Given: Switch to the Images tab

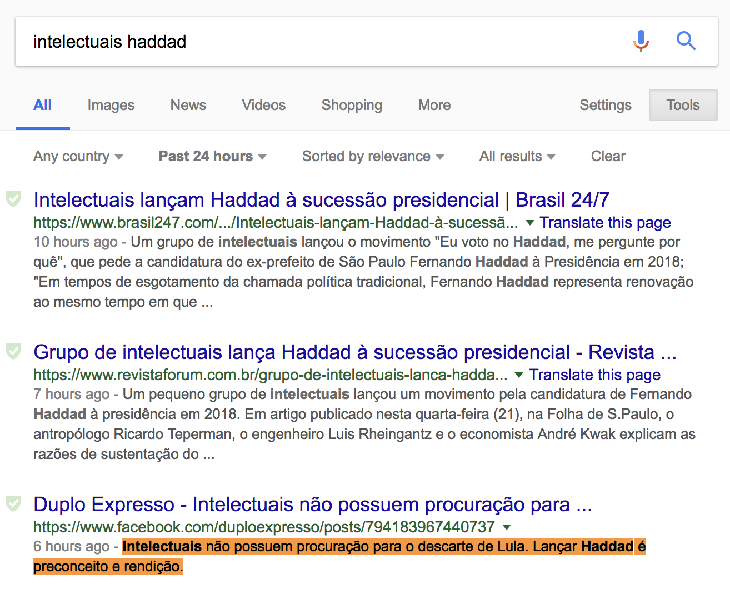Looking at the screenshot, I should 111,105.
